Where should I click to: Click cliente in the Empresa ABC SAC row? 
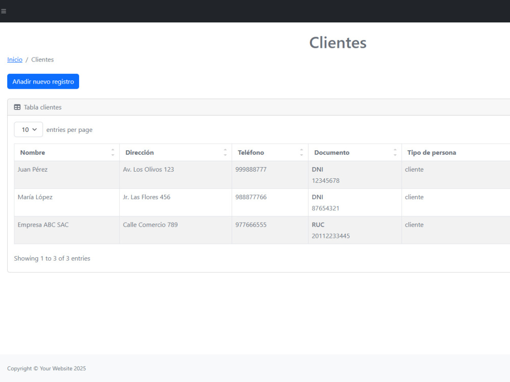coord(414,225)
